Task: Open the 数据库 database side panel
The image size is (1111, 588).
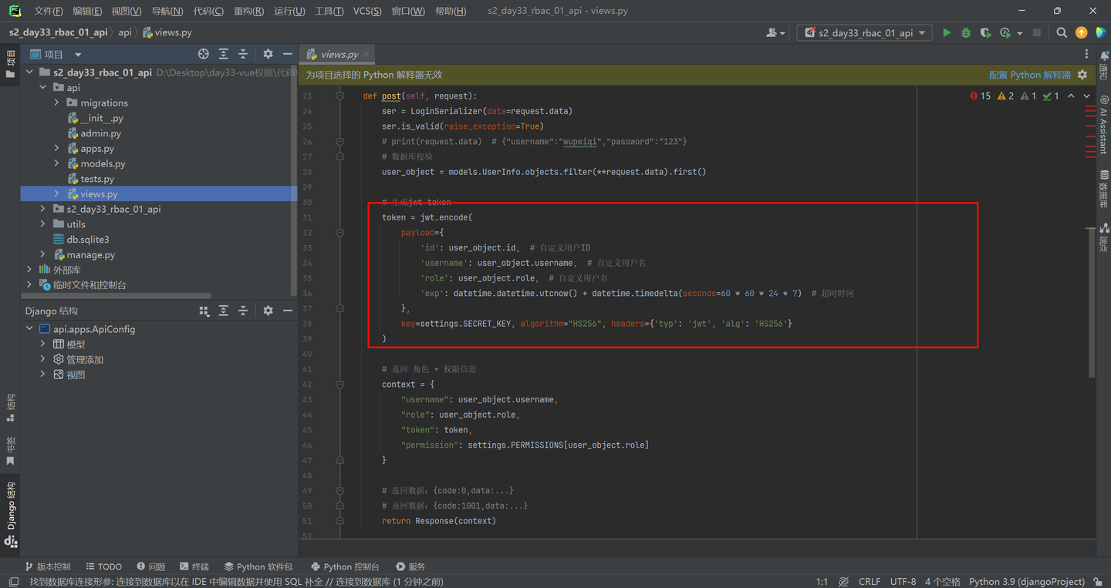Action: click(1103, 189)
